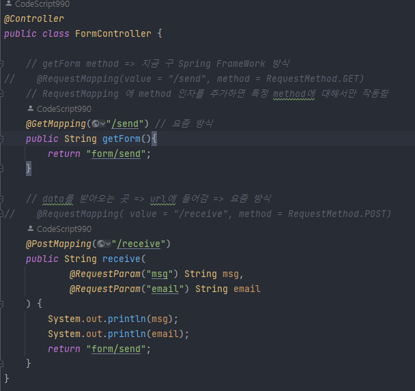The height and width of the screenshot is (391, 415).
Task: Click println in System.out.println(msg)
Action: pos(126,319)
